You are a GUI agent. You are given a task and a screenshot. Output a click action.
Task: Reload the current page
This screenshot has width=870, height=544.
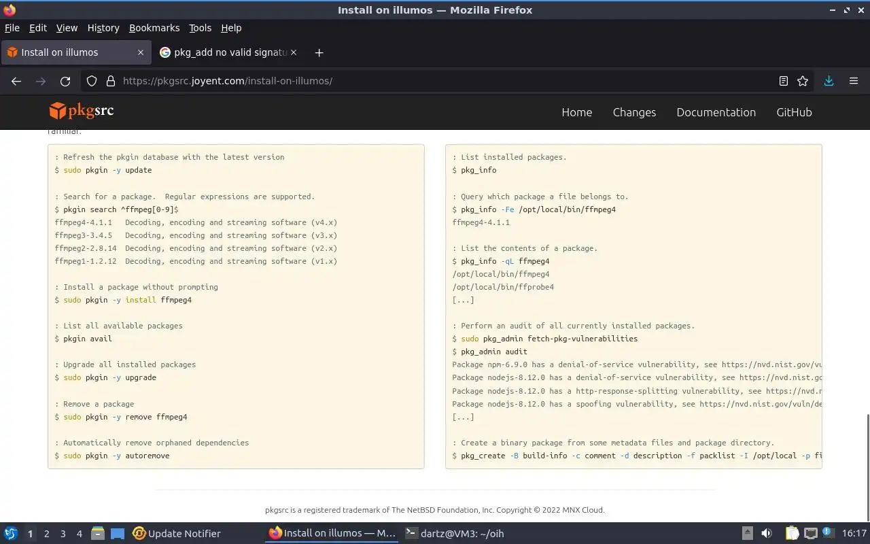[65, 81]
